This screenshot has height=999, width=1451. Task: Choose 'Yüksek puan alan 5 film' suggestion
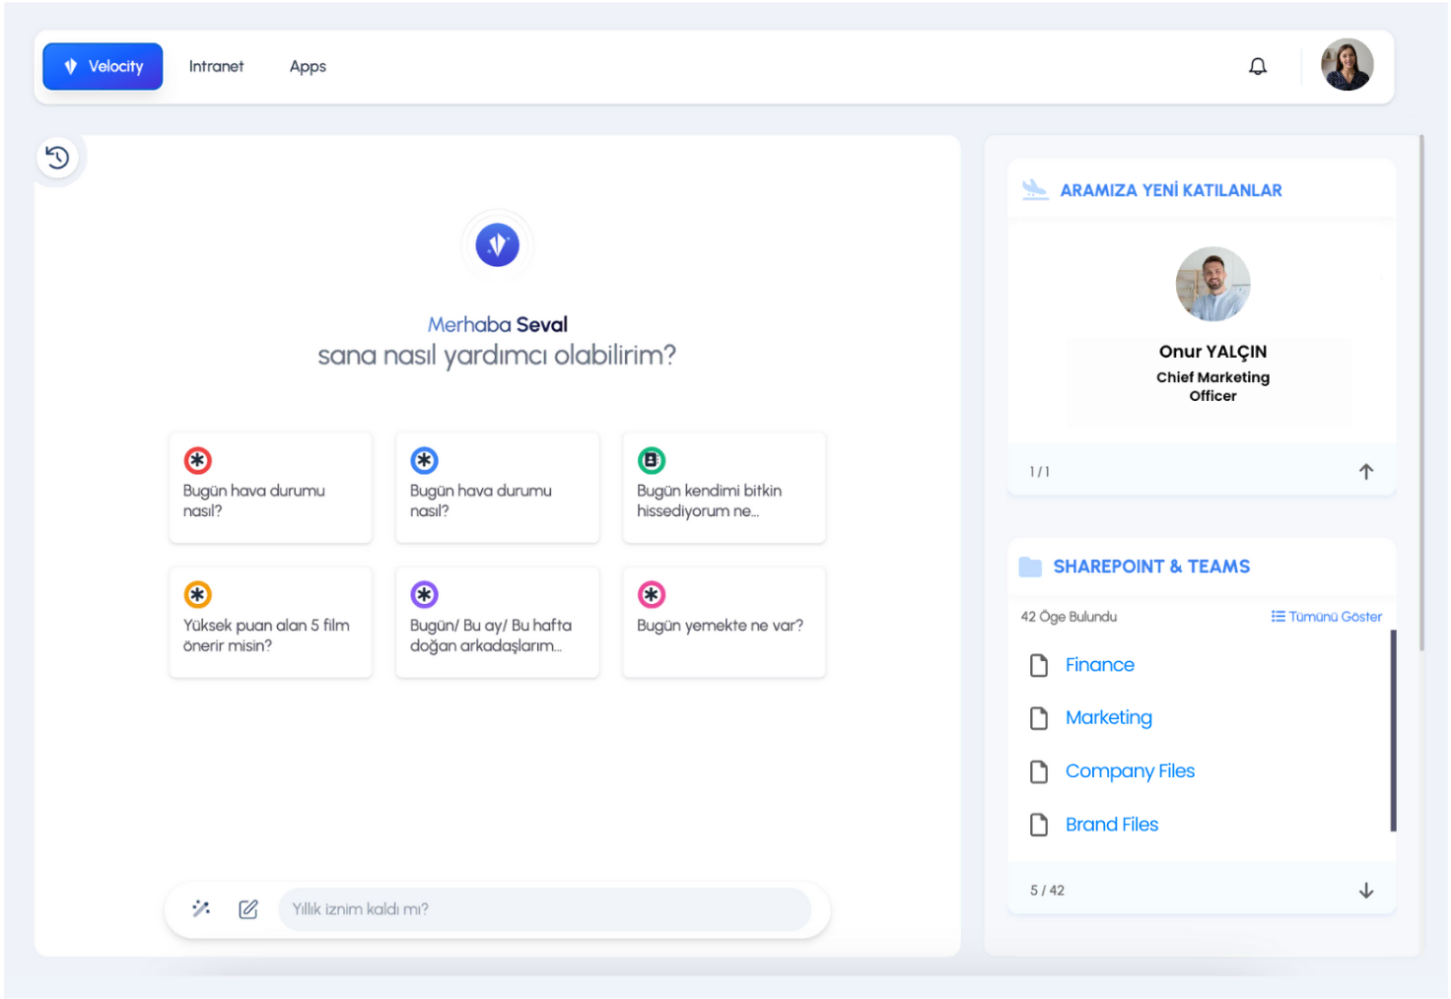click(x=271, y=622)
